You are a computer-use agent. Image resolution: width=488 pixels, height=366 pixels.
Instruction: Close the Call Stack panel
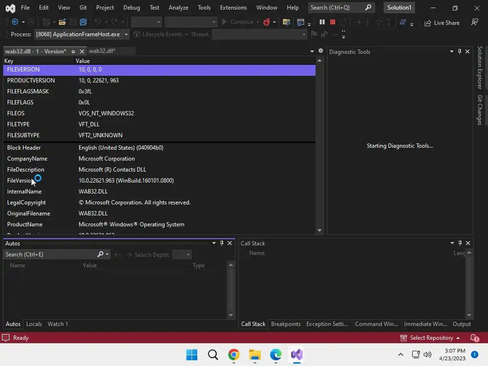pyautogui.click(x=468, y=243)
